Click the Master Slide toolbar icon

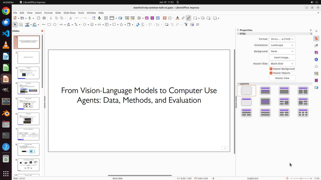[120, 18]
